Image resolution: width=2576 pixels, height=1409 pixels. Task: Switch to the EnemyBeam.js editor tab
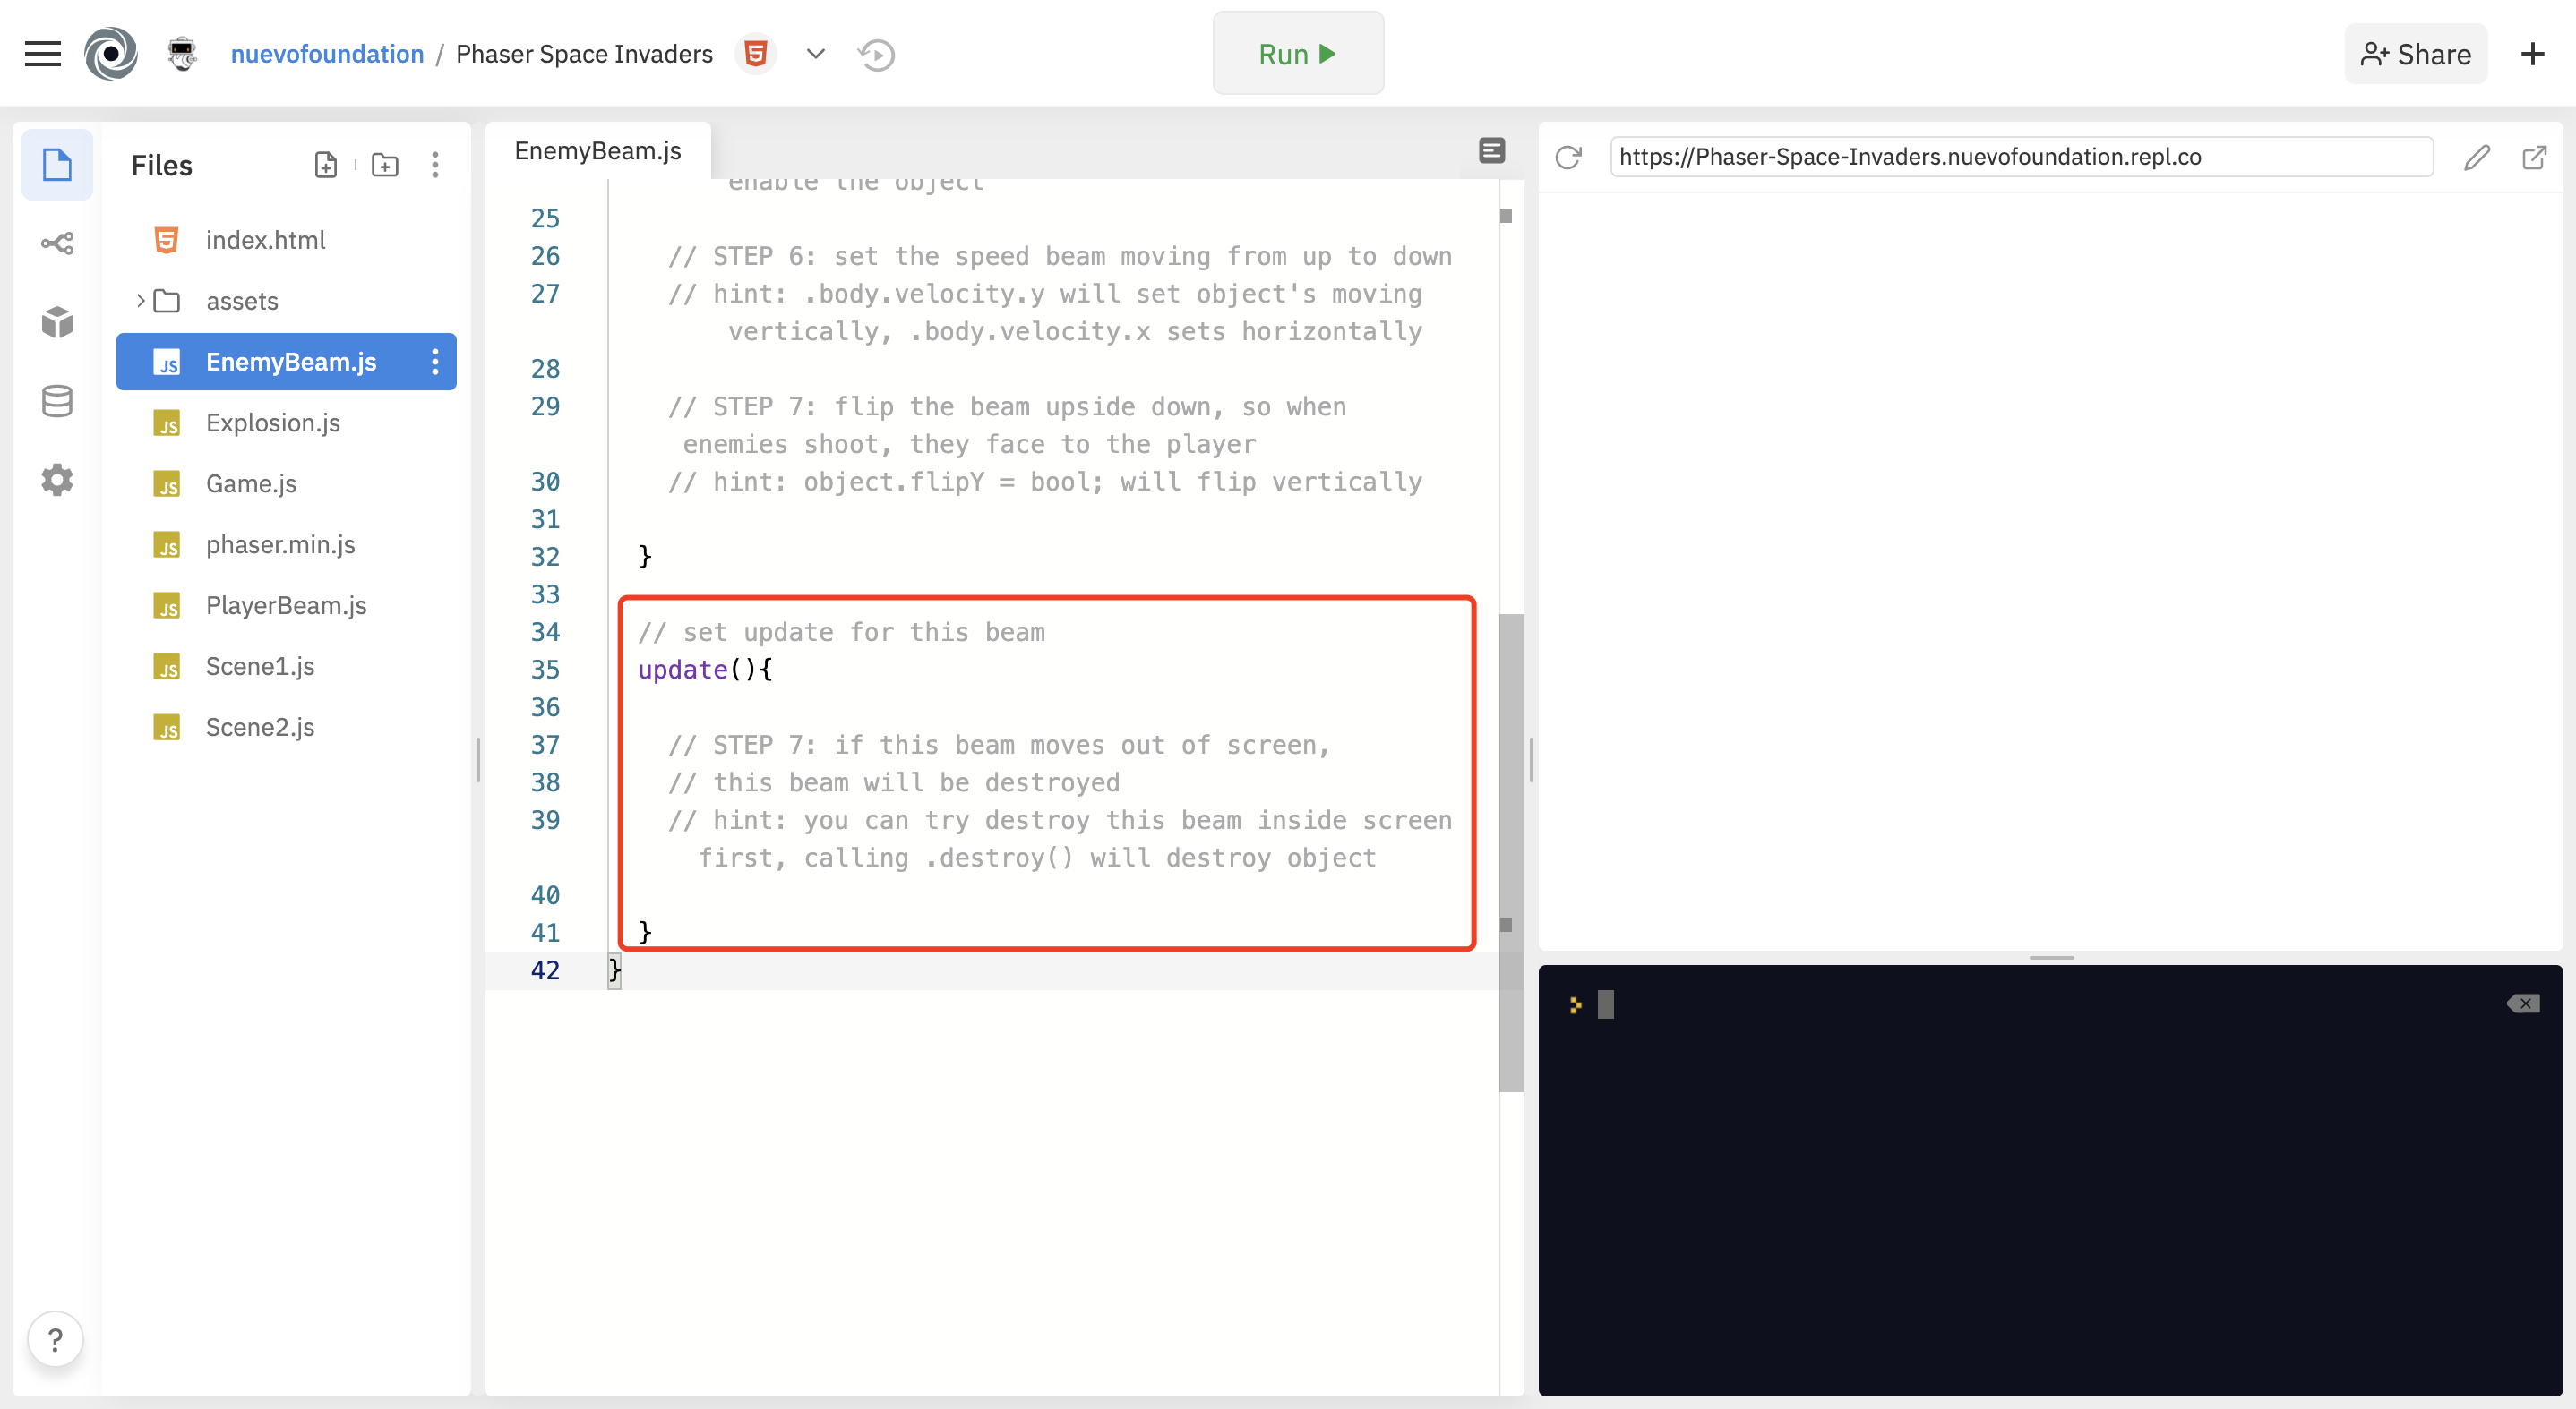tap(598, 151)
